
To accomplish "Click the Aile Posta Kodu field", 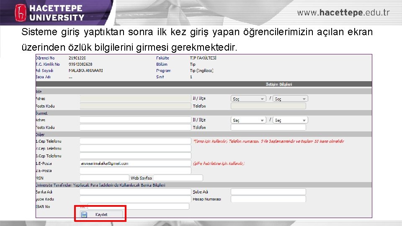I will [x=135, y=106].
